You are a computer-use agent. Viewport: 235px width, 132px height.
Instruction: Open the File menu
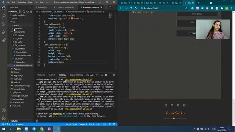pos(8,2)
